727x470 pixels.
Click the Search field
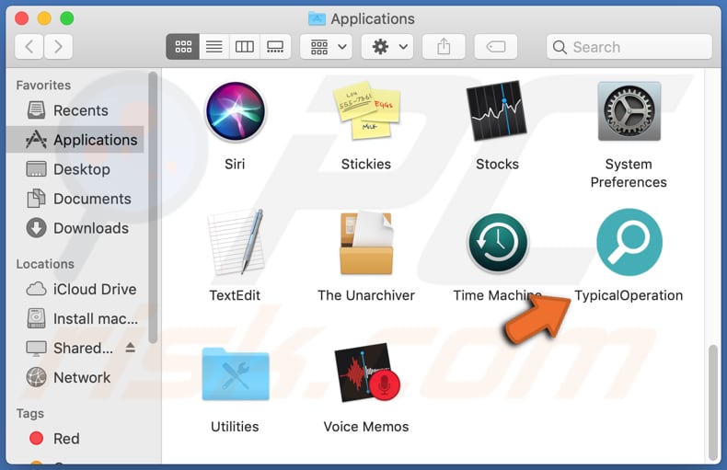(629, 46)
